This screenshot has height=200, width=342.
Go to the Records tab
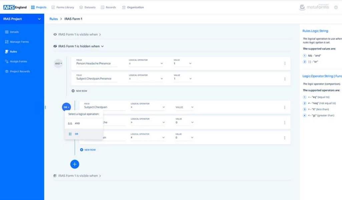tap(108, 7)
